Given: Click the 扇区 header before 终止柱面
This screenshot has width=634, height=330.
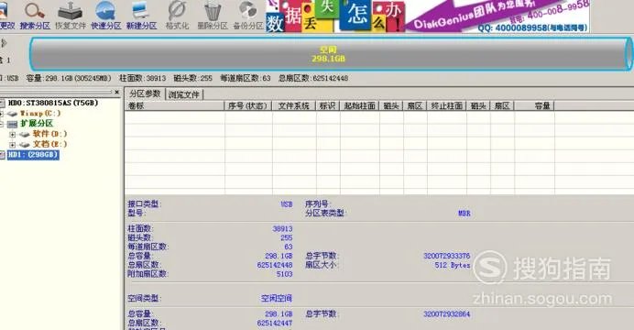Looking at the screenshot, I should pos(415,106).
